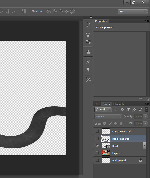150x178 pixels.
Task: Hide the Road layer eye icon
Action: coord(97,146)
